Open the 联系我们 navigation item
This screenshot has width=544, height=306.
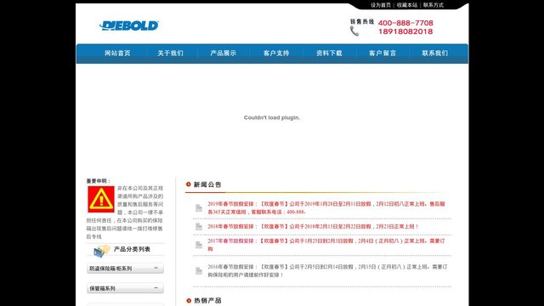(435, 53)
